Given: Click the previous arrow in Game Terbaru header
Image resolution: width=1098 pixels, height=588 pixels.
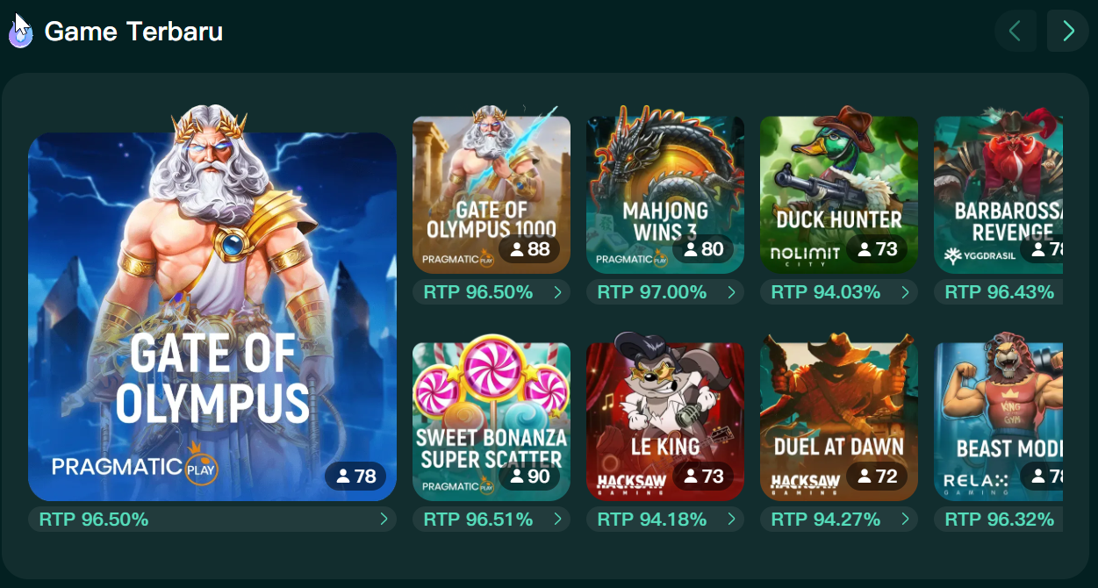Looking at the screenshot, I should coord(1015,32).
